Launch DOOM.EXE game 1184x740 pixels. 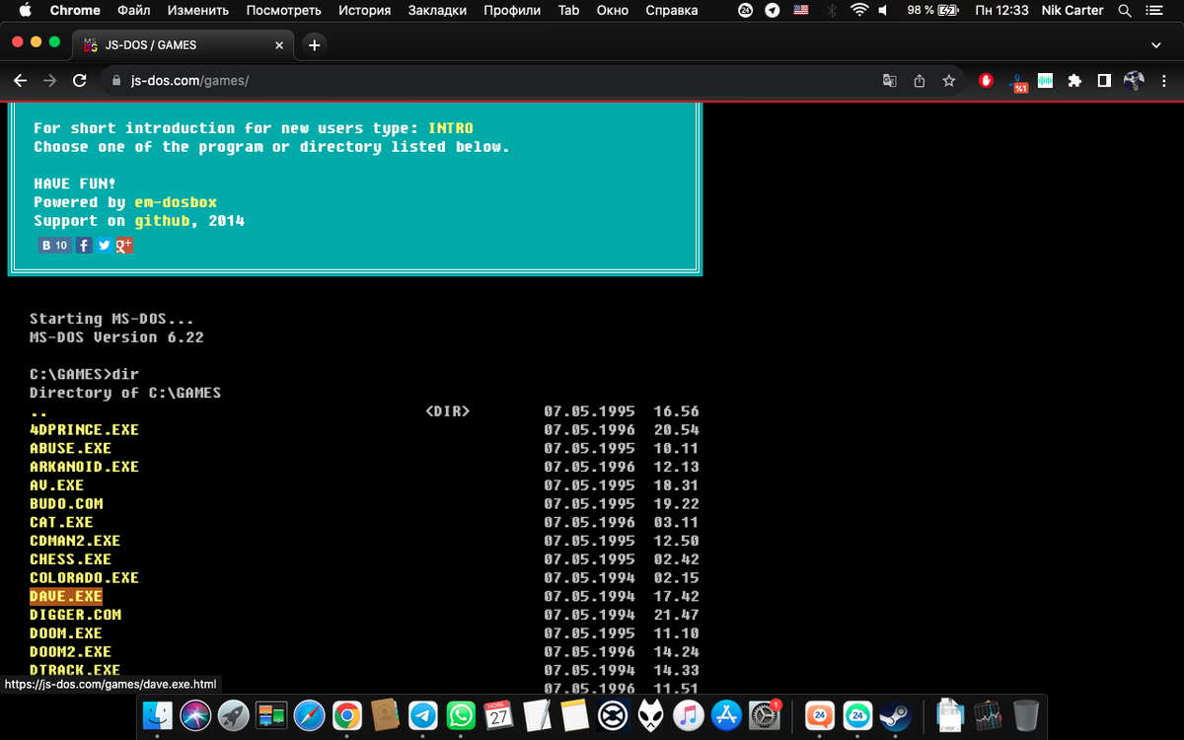(66, 633)
